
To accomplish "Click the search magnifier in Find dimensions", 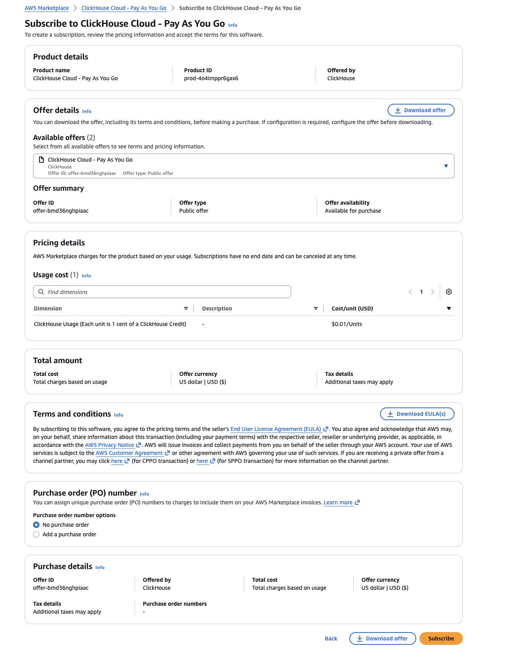I will (41, 292).
